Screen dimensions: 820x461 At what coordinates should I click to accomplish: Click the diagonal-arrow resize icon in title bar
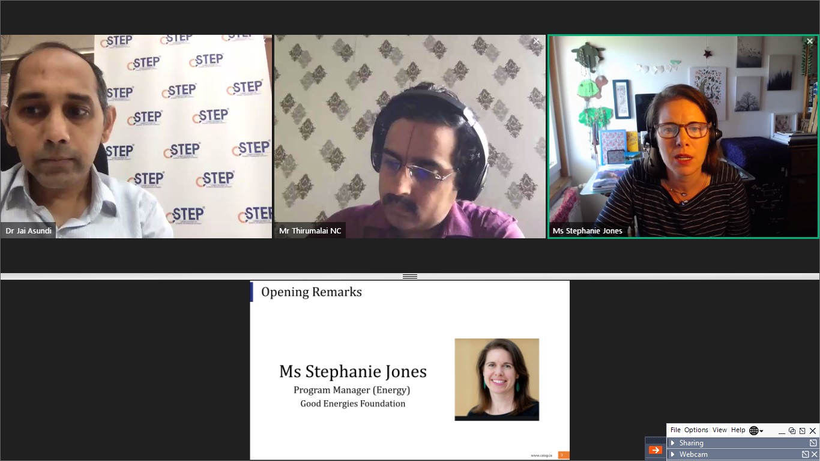point(802,431)
